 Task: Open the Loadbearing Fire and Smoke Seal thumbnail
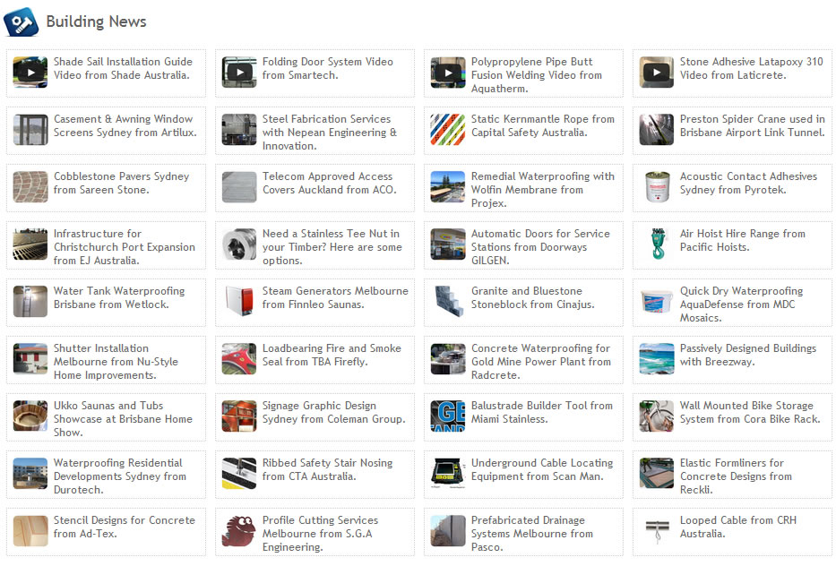tap(239, 359)
